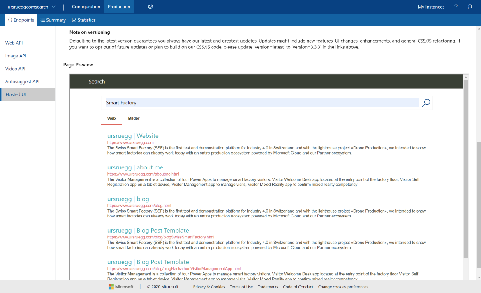Click the main page scrollbar thumb
The height and width of the screenshot is (293, 481).
click(x=479, y=204)
